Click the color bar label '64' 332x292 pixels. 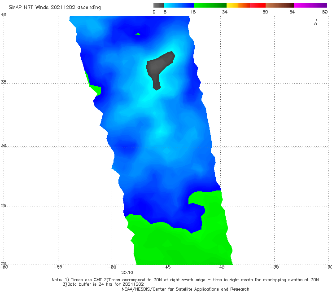[x=292, y=12]
